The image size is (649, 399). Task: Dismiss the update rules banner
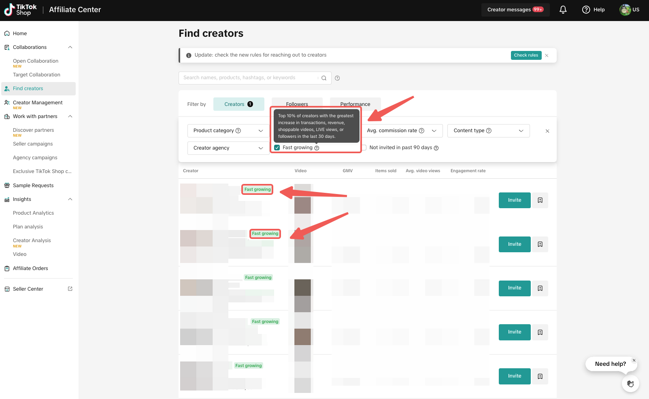tap(547, 55)
